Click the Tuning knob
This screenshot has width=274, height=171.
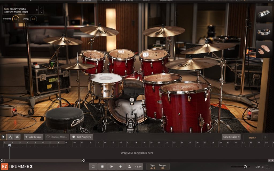(33, 19)
